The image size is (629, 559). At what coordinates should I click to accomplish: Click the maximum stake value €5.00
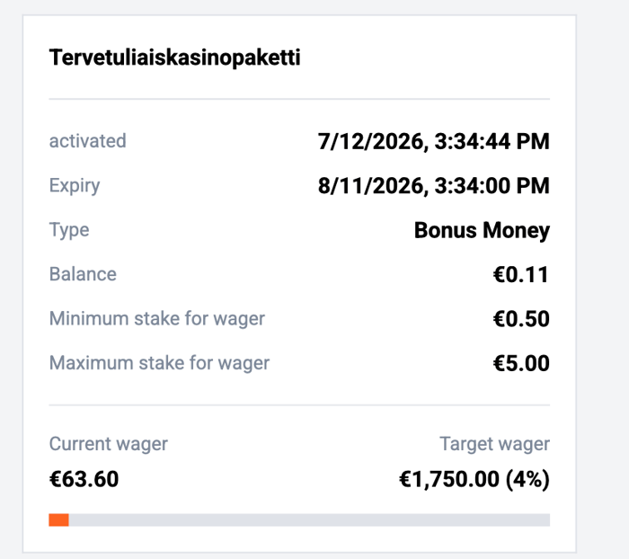pyautogui.click(x=520, y=363)
